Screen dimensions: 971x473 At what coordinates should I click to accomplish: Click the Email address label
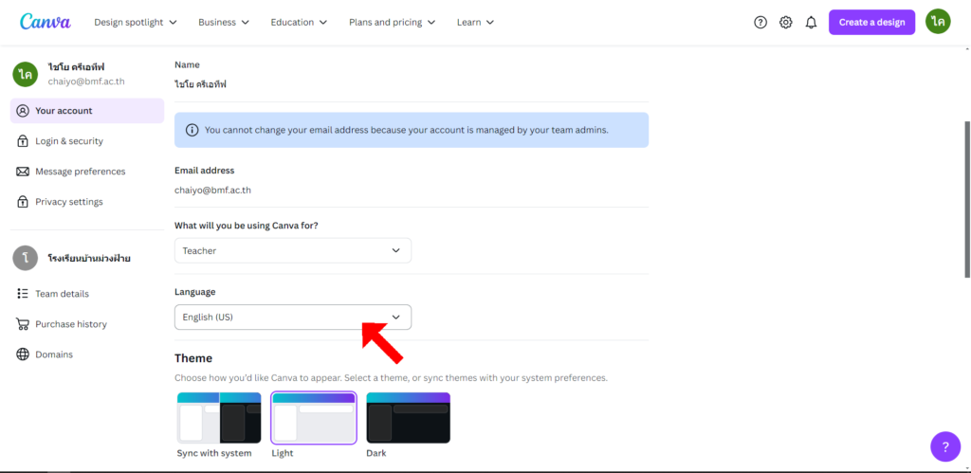[205, 171]
